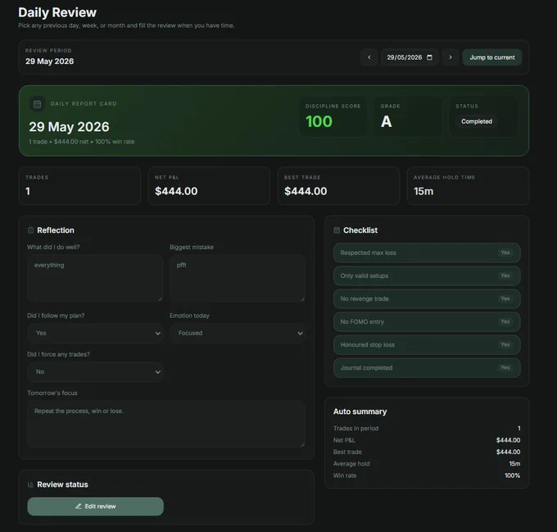
Task: Click Auto summary 'Trades in period' row
Action: [x=427, y=428]
